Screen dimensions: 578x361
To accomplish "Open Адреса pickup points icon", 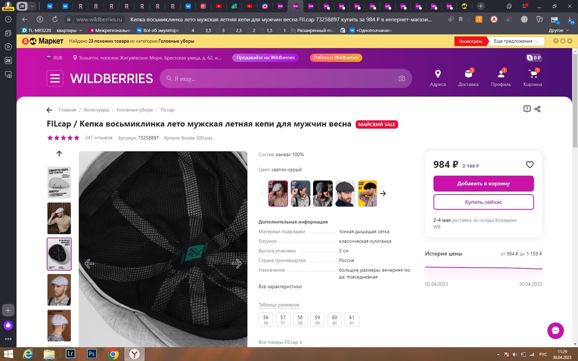I will pyautogui.click(x=438, y=78).
